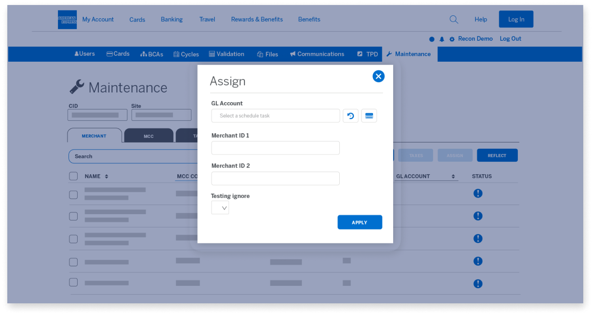Close the Assign dialog with X
The image size is (593, 315).
pos(378,76)
